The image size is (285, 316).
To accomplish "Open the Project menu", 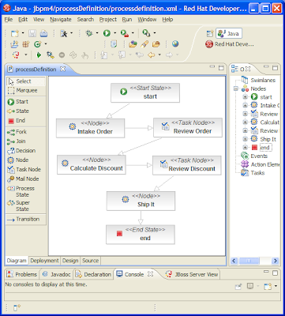I will pos(107,20).
